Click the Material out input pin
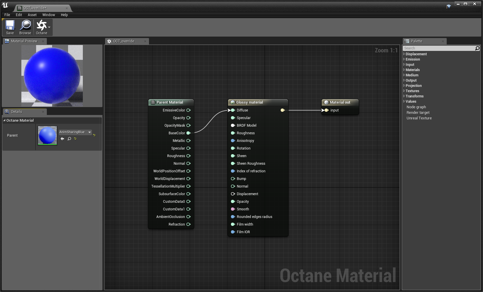483x292 pixels. pyautogui.click(x=327, y=110)
